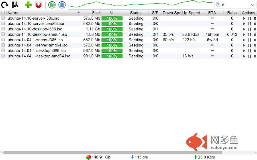Pause the ubuntu-14.04.1-desktop-amd64.iso torrent
This screenshot has height=160, width=257.
249,56
